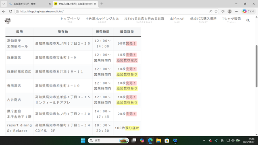Click address 高知県高知市相生町4-10
This screenshot has height=145, width=258.
tap(57, 86)
